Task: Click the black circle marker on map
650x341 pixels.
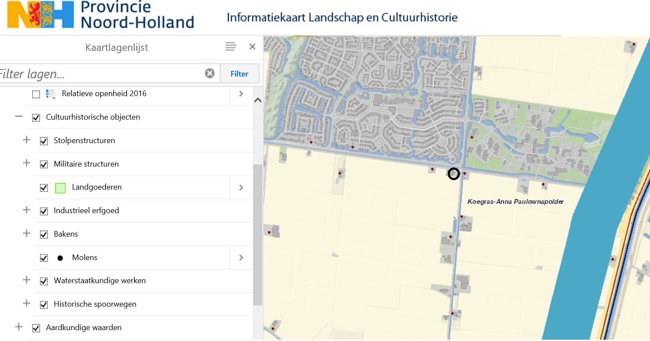Action: (453, 174)
